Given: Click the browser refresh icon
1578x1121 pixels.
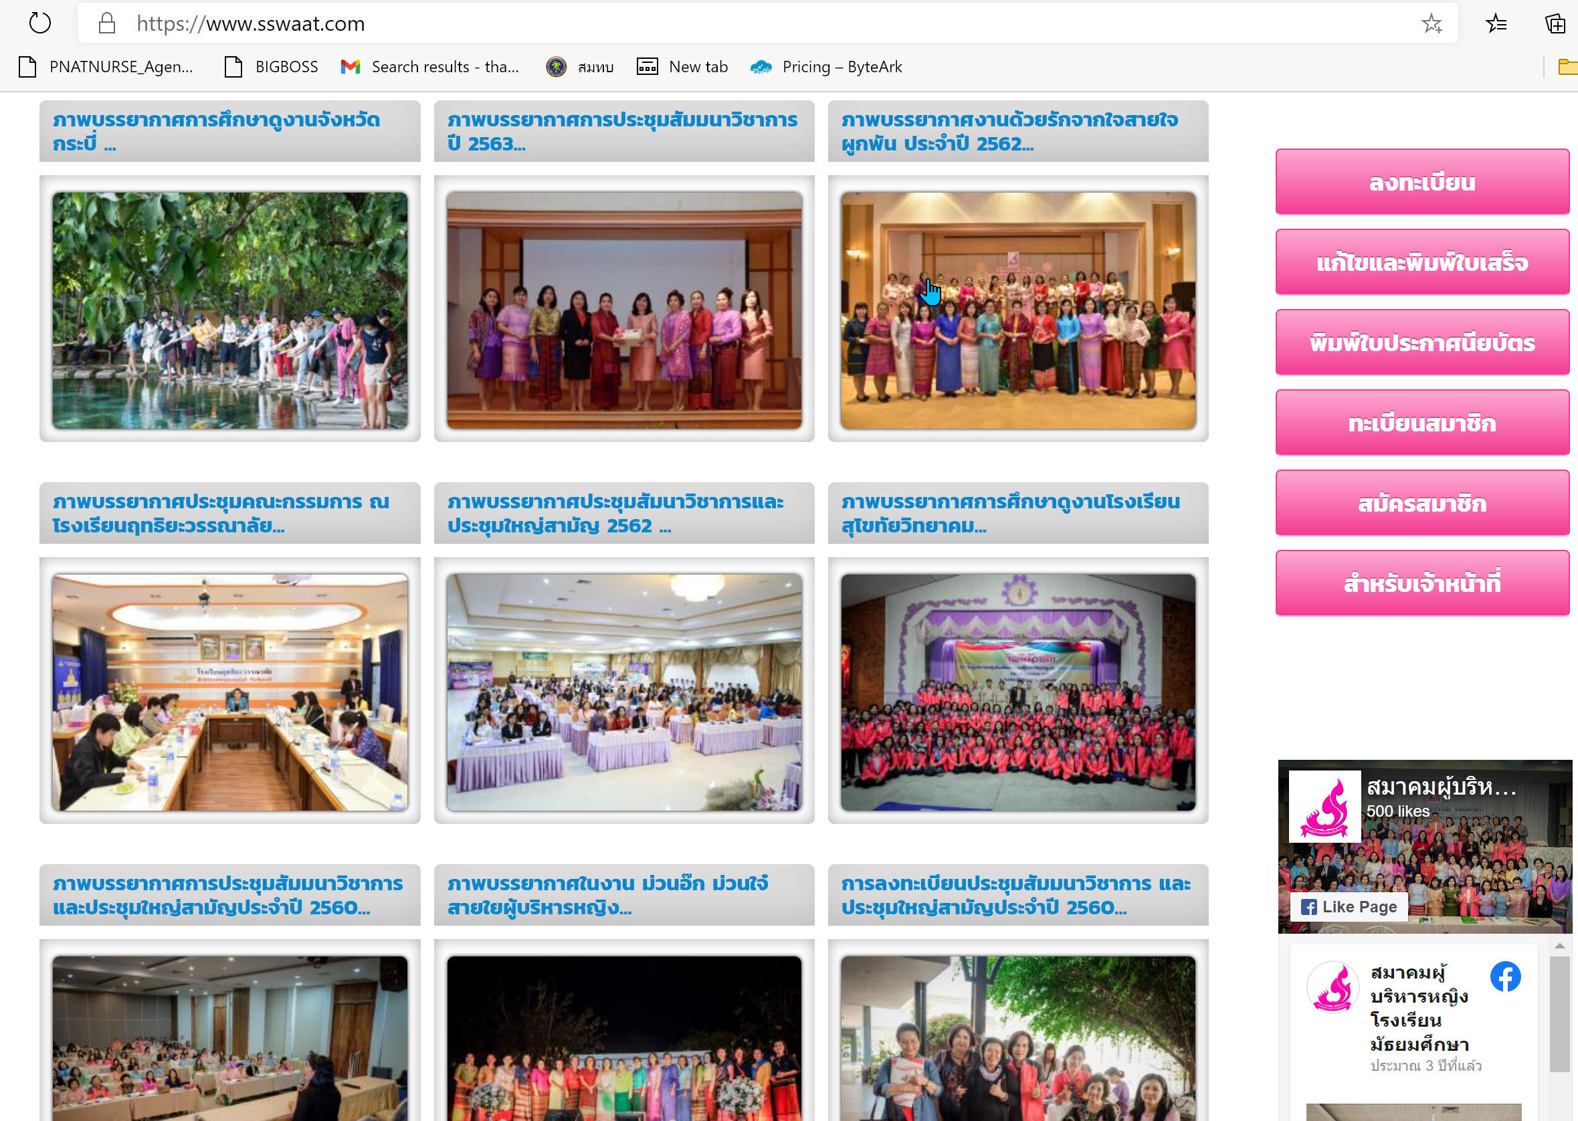Looking at the screenshot, I should tap(40, 23).
